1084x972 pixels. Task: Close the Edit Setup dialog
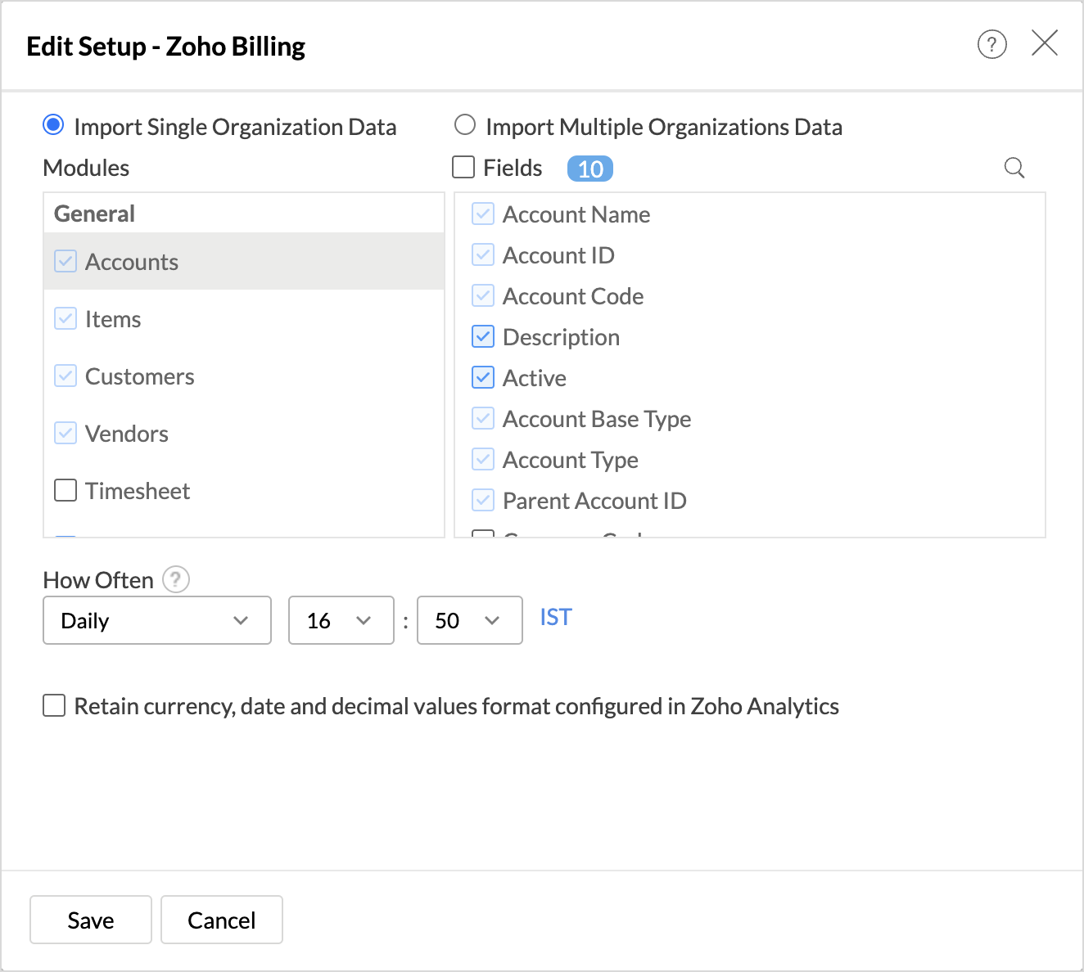click(1044, 43)
